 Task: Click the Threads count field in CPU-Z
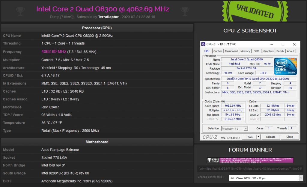tap(291, 128)
